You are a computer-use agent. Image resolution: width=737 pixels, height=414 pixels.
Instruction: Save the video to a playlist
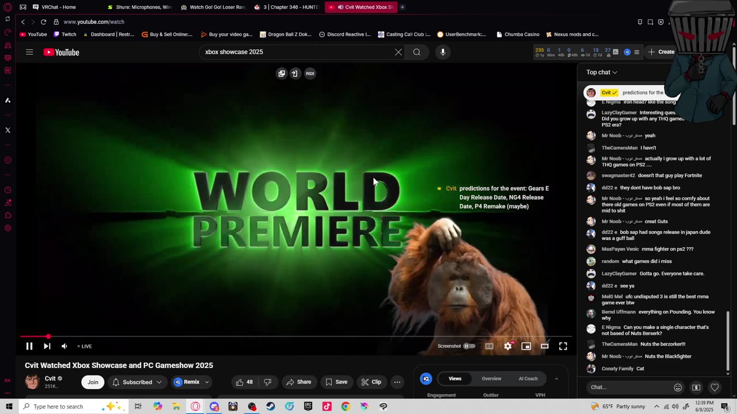pos(336,382)
